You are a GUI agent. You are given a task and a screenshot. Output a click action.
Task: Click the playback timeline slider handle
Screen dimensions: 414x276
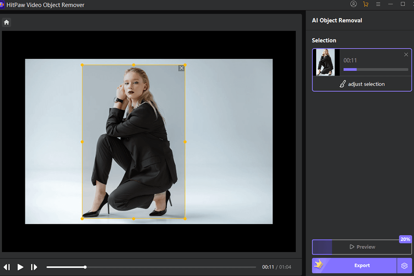[x=85, y=267]
